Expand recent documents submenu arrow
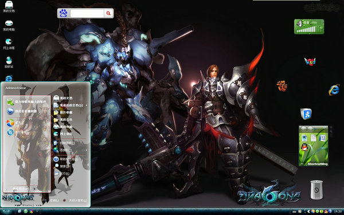Image resolution: width=344 pixels, height=215 pixels. [x=87, y=105]
